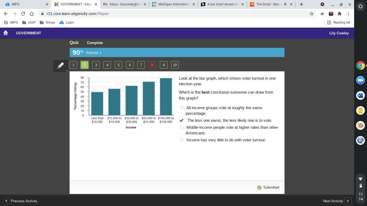Screen dimensions: 367x206
Task: Click the voter turnout bar graph
Action: [124, 102]
